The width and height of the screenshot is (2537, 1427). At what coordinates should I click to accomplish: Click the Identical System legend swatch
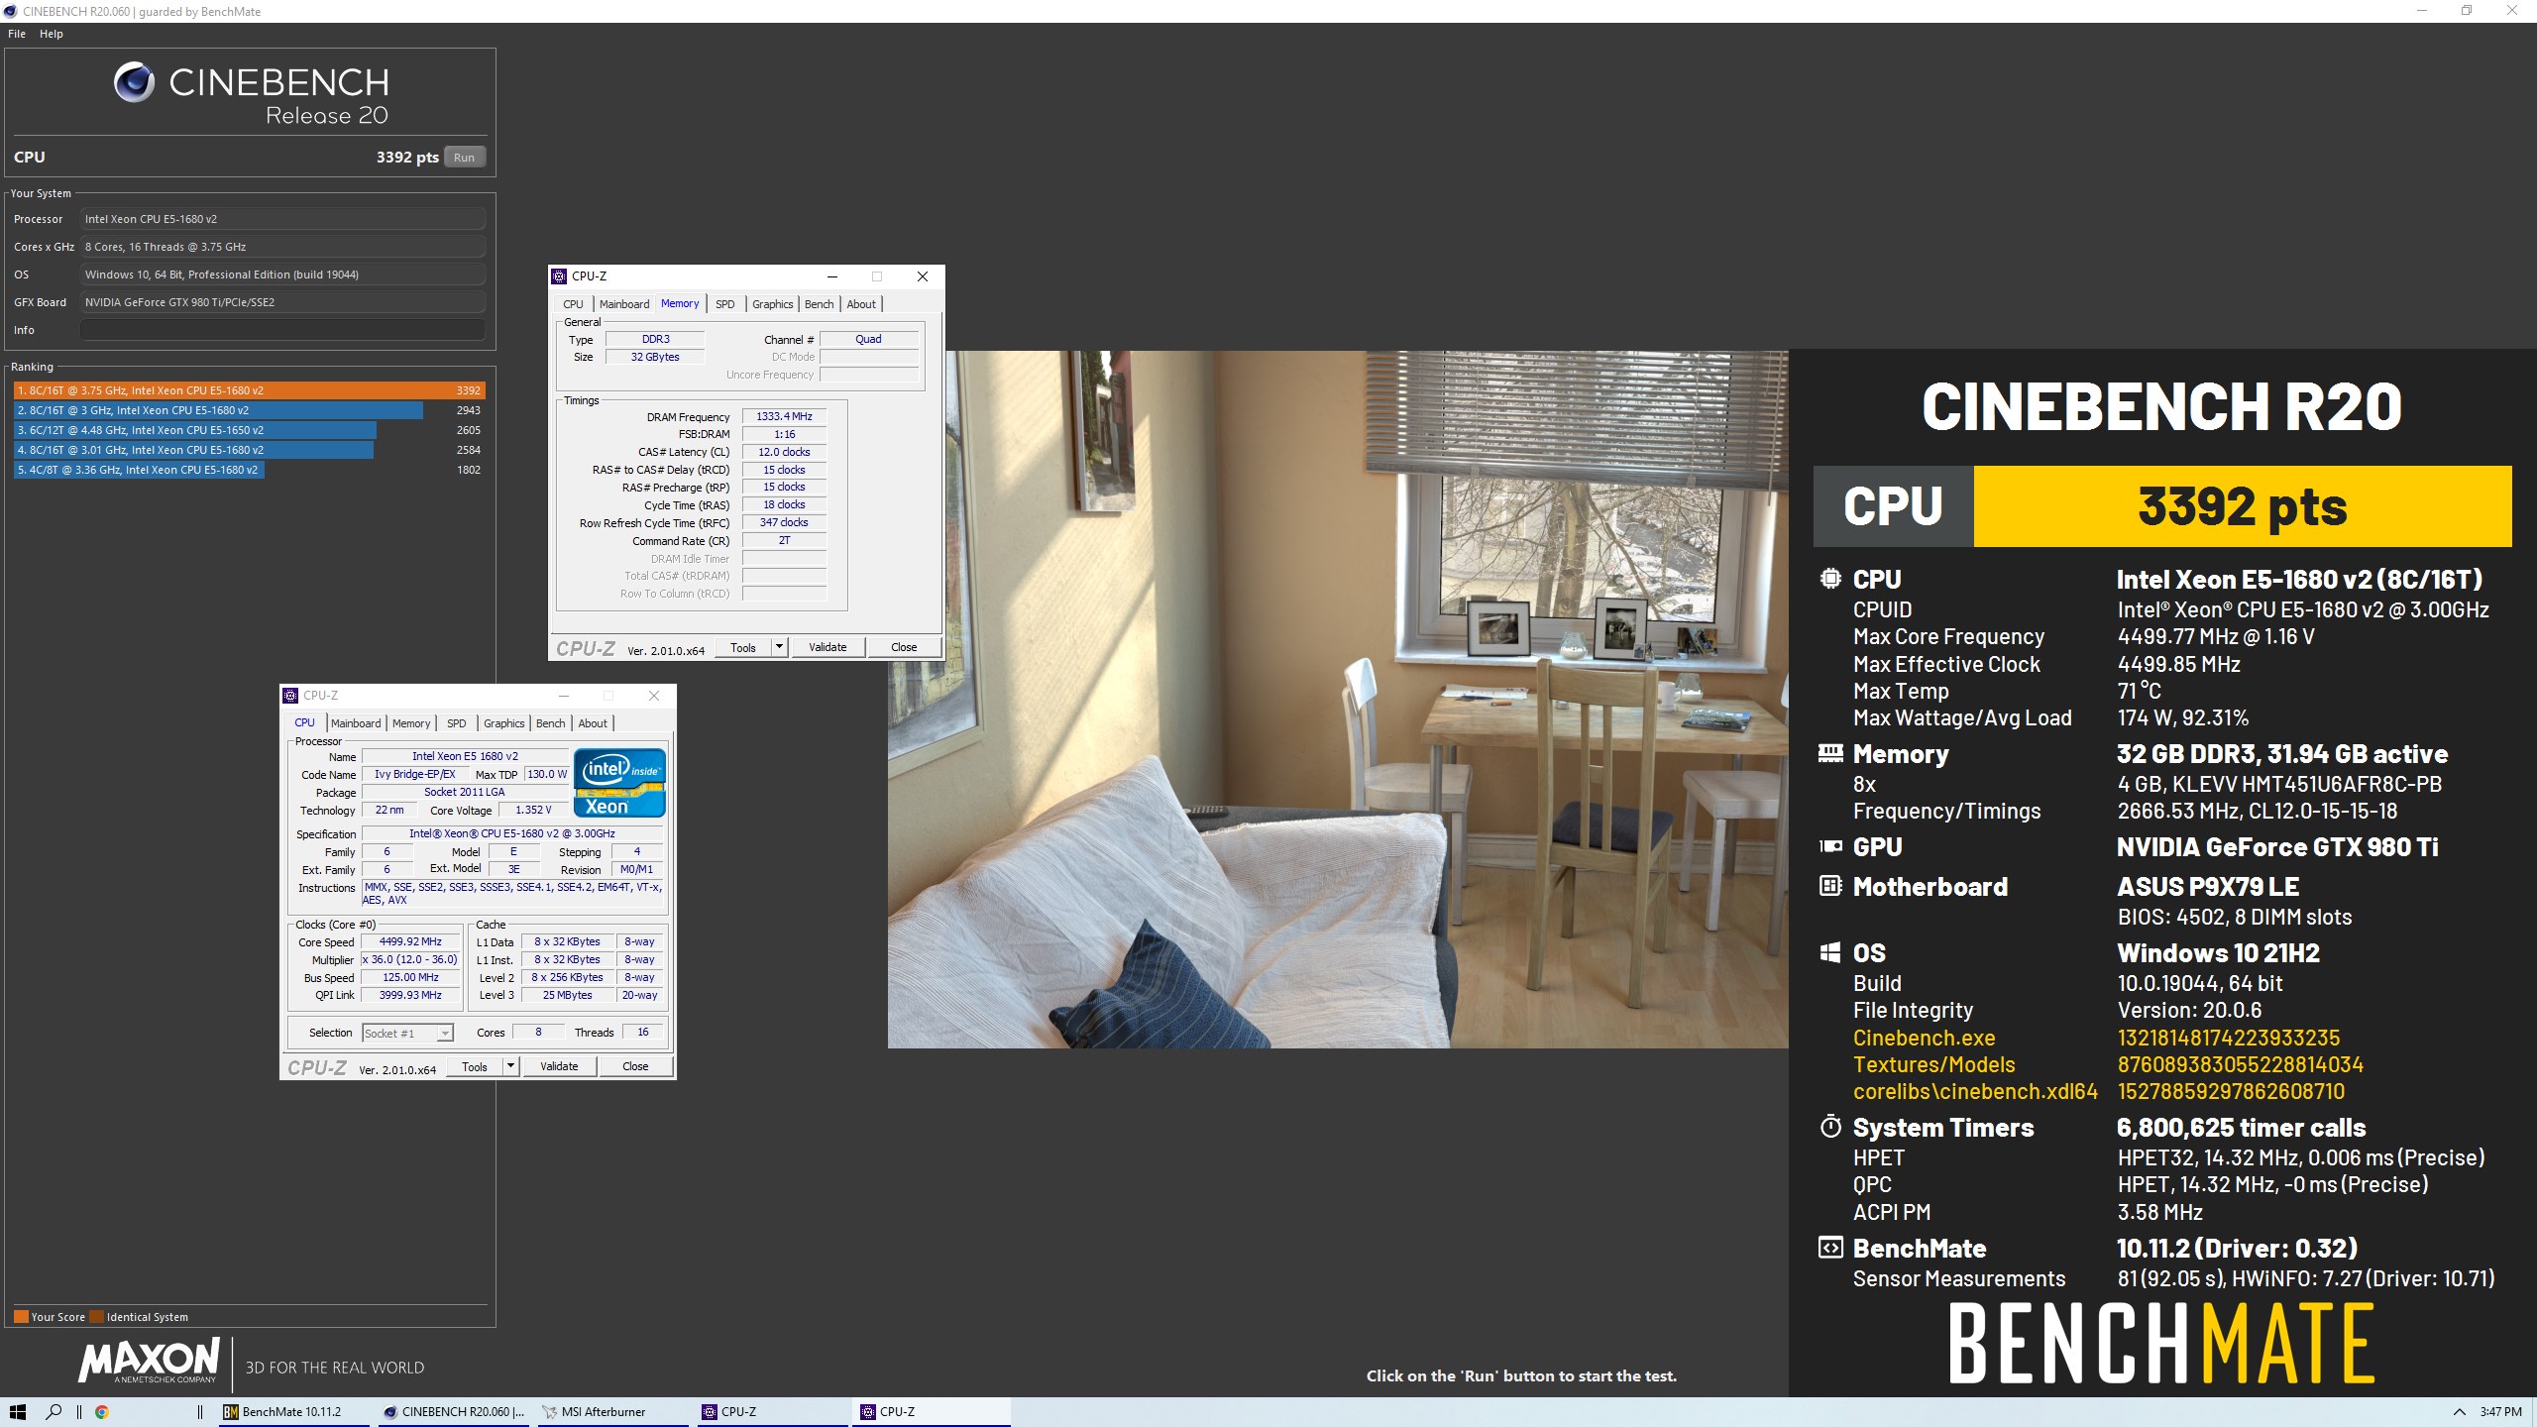[x=96, y=1317]
